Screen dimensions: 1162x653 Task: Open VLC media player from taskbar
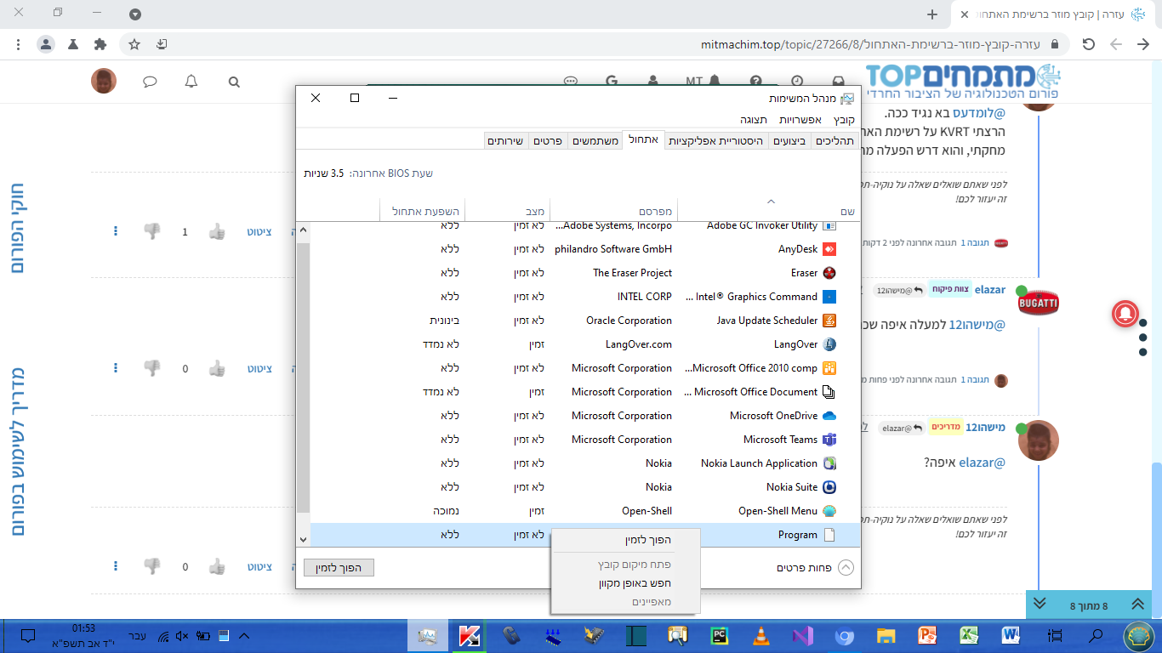[x=760, y=636]
